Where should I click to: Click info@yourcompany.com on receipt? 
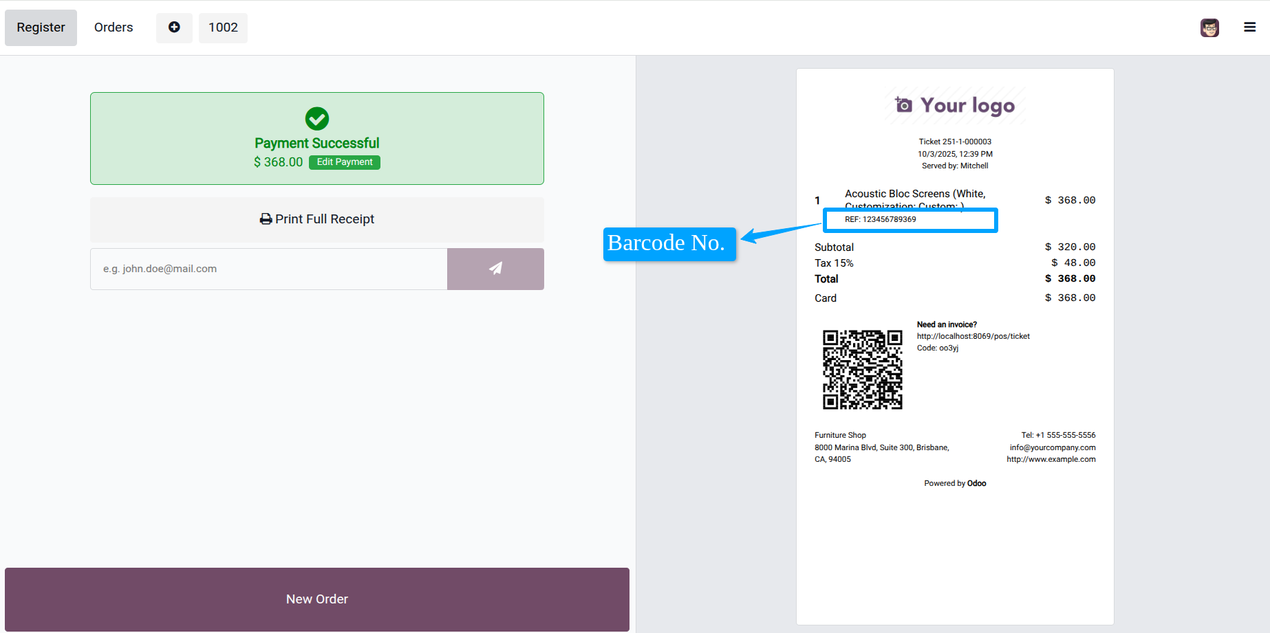point(1053,447)
